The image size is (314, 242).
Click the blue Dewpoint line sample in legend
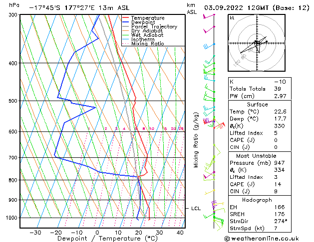coord(125,22)
